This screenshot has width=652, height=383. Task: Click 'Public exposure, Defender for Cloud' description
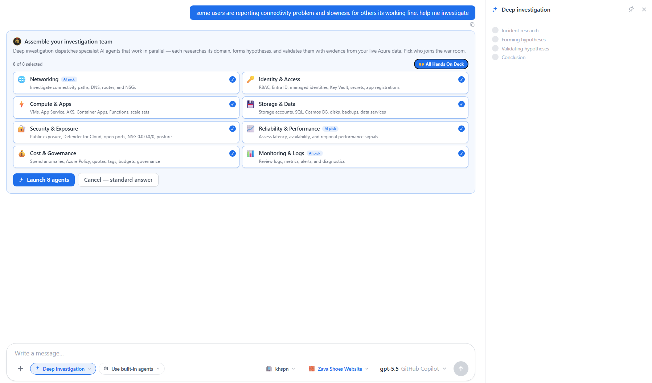point(101,137)
